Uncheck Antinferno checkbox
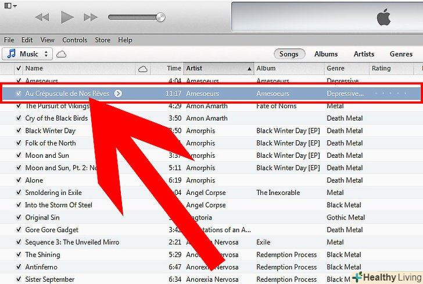 coord(19,267)
